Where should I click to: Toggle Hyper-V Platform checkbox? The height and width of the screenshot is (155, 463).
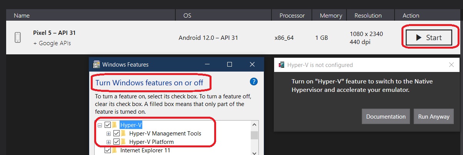pyautogui.click(x=117, y=142)
